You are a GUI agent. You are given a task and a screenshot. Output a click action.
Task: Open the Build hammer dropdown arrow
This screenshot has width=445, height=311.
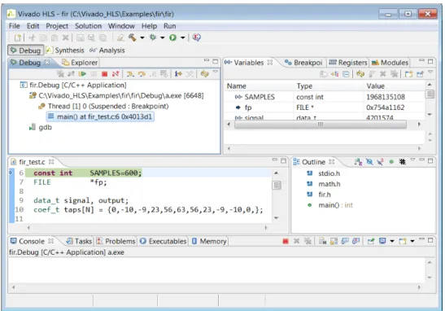142,37
